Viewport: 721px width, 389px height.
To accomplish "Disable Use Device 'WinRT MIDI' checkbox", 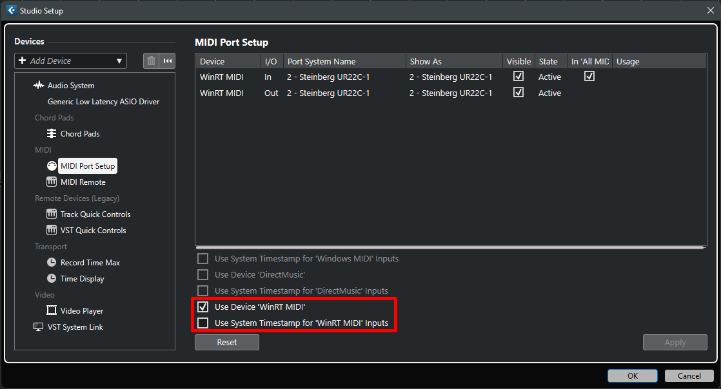I will (203, 307).
